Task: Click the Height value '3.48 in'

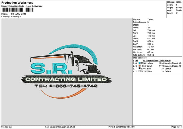Action: pyautogui.click(x=178, y=8)
